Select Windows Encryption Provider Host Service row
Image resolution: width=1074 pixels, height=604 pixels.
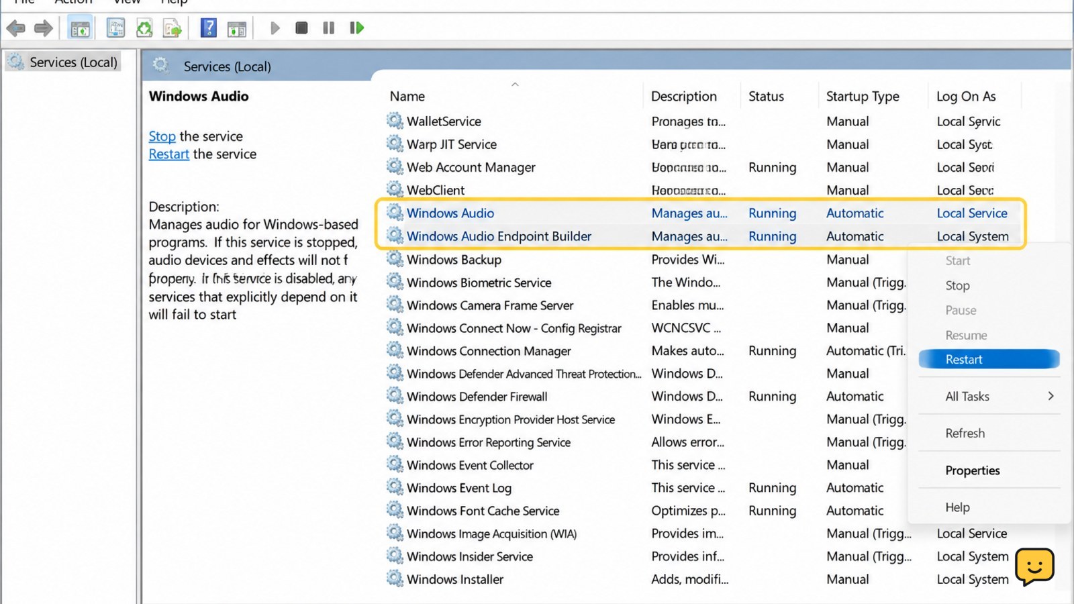point(511,419)
